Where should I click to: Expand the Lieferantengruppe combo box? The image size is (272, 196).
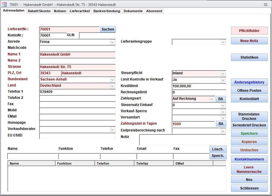click(x=223, y=42)
